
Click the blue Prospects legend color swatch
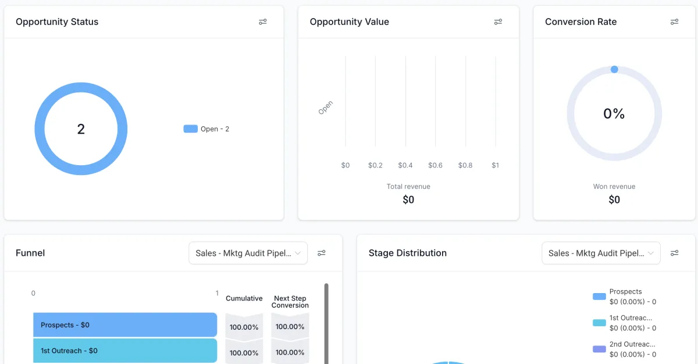[599, 296]
